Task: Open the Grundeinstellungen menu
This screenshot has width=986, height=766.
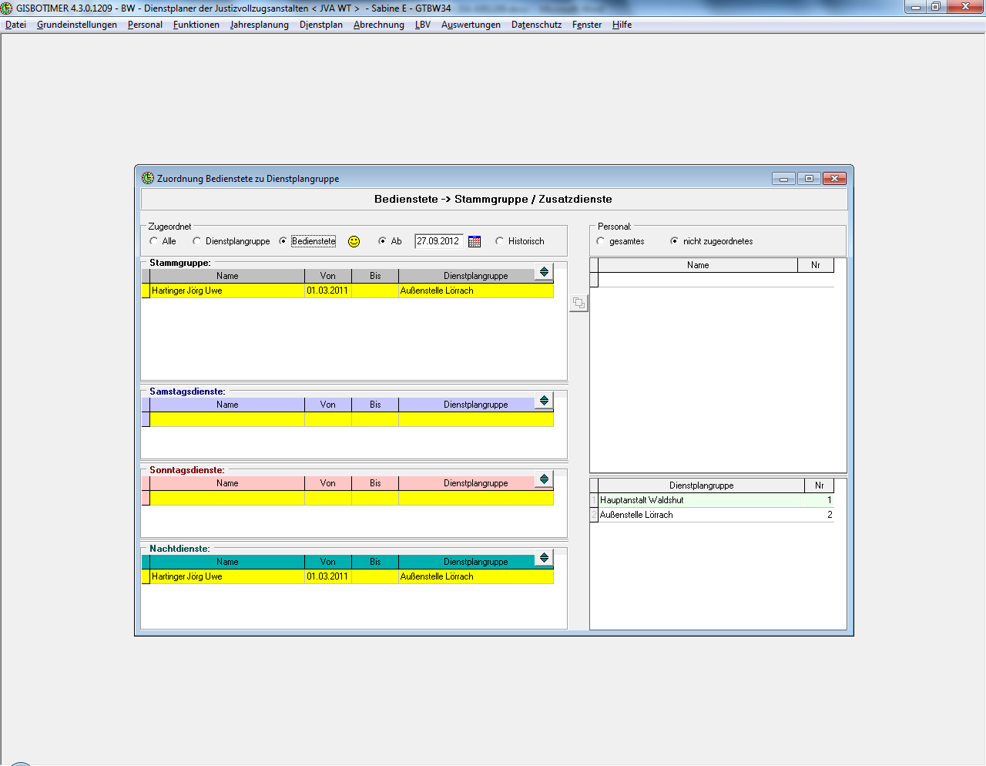Action: (77, 25)
